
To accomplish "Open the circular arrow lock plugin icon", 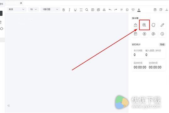I will click(x=153, y=34).
